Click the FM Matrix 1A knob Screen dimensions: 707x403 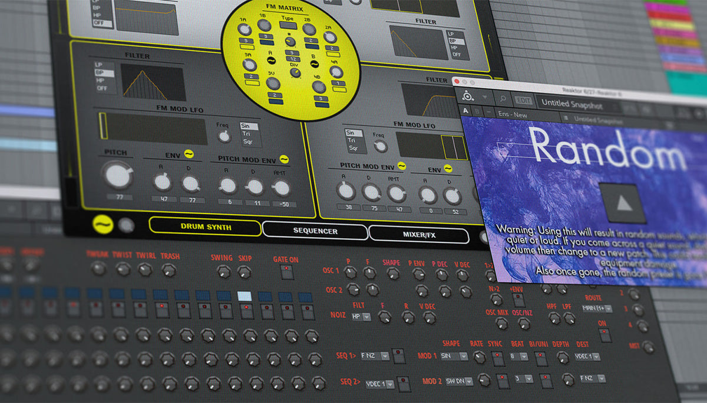[245, 31]
